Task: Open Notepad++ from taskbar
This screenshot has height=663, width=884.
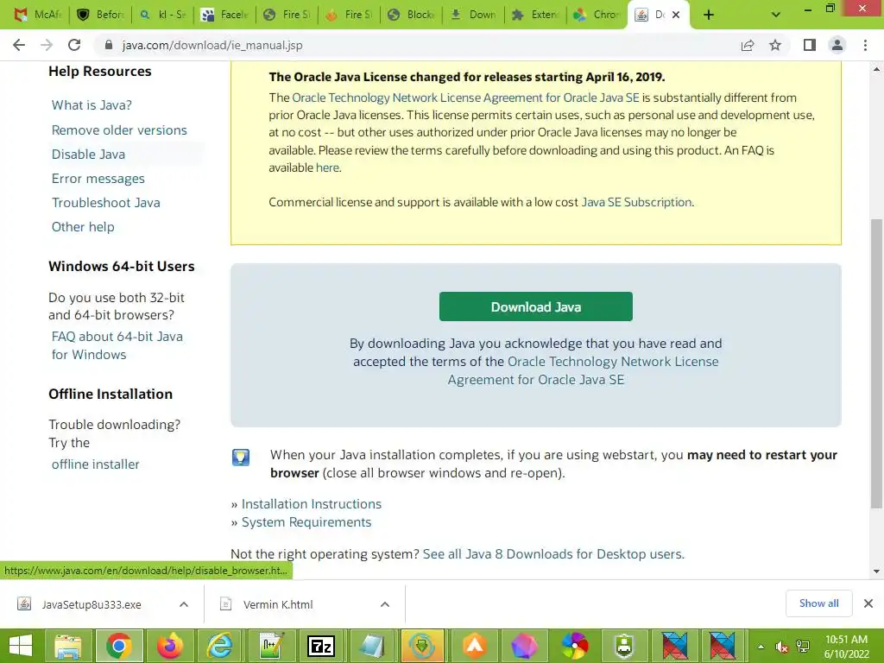Action: [x=270, y=646]
